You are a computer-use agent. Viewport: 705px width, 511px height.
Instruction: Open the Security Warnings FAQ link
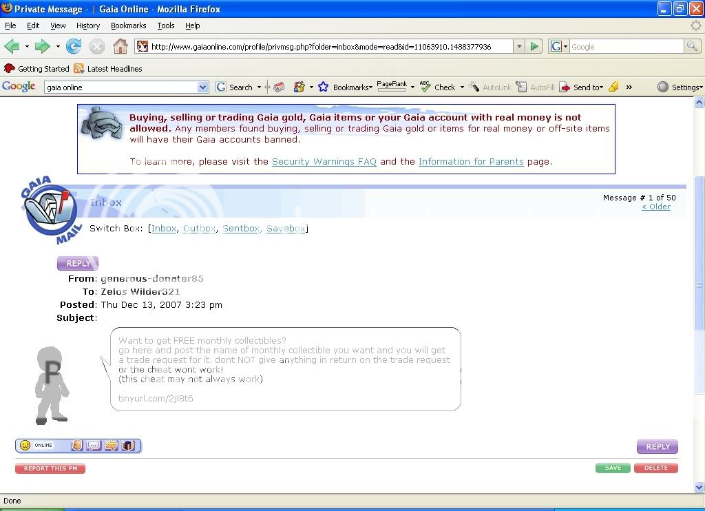click(324, 162)
